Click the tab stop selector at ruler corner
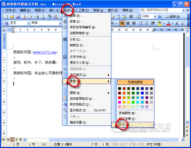 pos(4,30)
